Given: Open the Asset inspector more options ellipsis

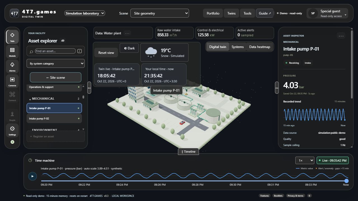Looking at the screenshot, I should 341,36.
